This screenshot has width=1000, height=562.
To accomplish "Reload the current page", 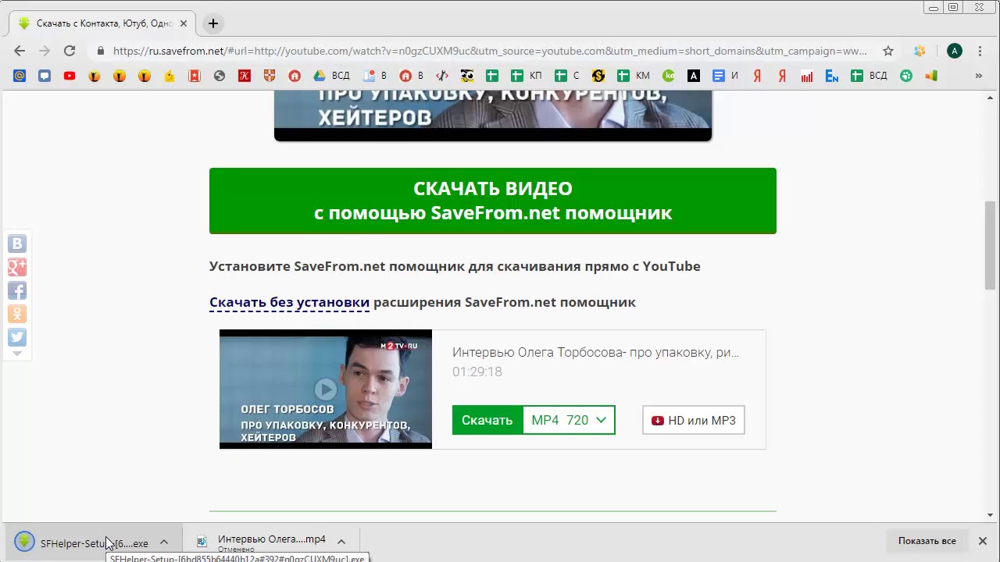I will coord(70,51).
